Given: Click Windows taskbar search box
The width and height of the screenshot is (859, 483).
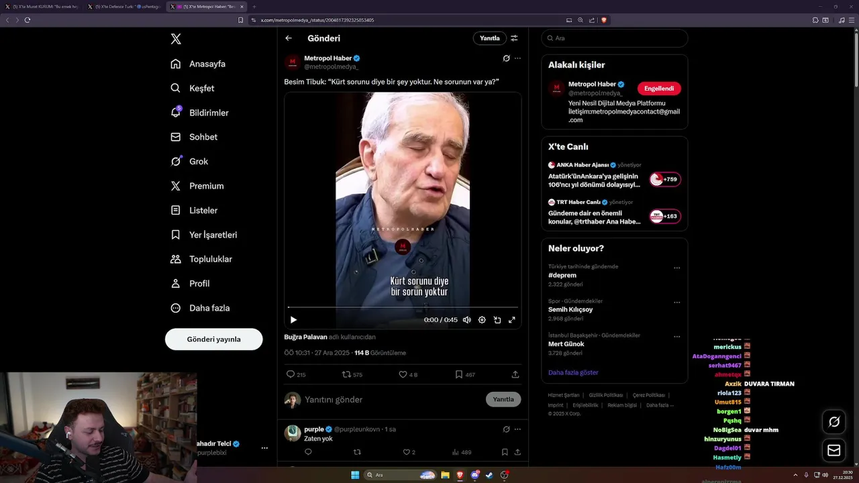Looking at the screenshot, I should [400, 475].
